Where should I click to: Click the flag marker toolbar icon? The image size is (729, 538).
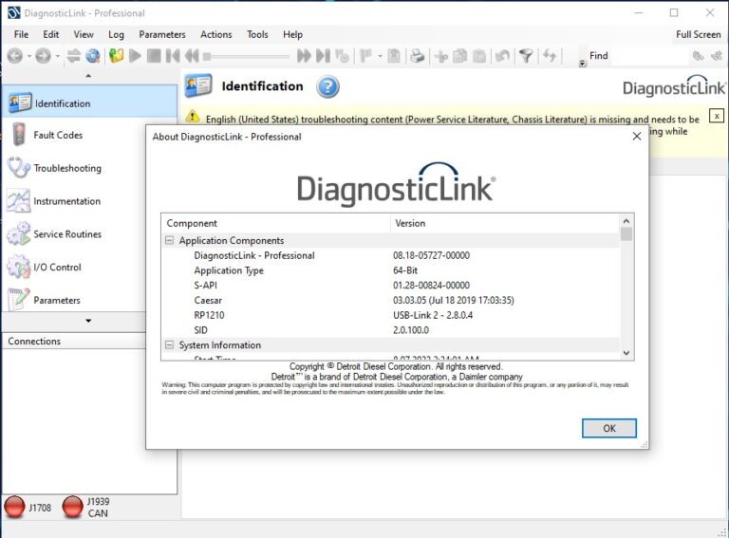point(366,56)
